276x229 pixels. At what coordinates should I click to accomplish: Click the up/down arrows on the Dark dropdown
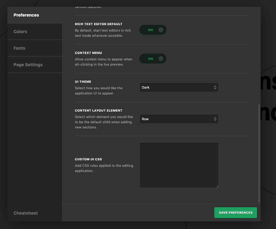(x=215, y=87)
